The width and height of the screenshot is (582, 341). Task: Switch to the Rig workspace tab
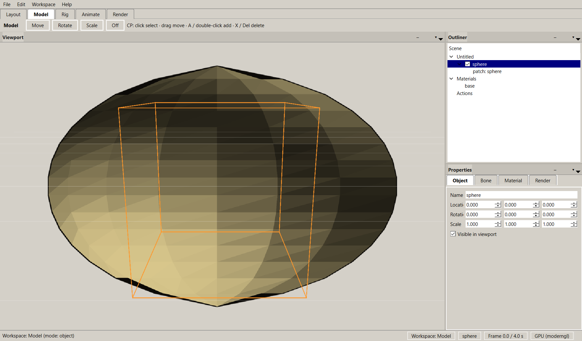point(65,14)
